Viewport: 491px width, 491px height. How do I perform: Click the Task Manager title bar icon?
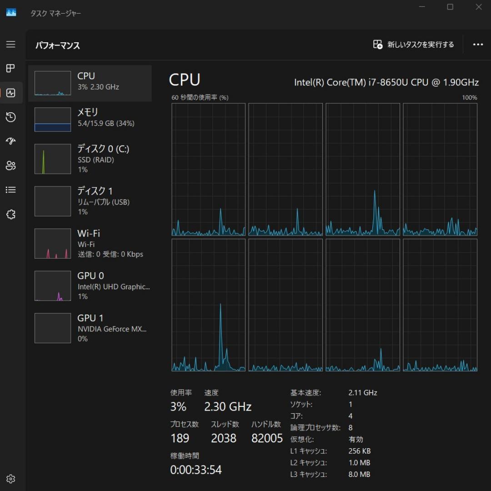pyautogui.click(x=11, y=13)
